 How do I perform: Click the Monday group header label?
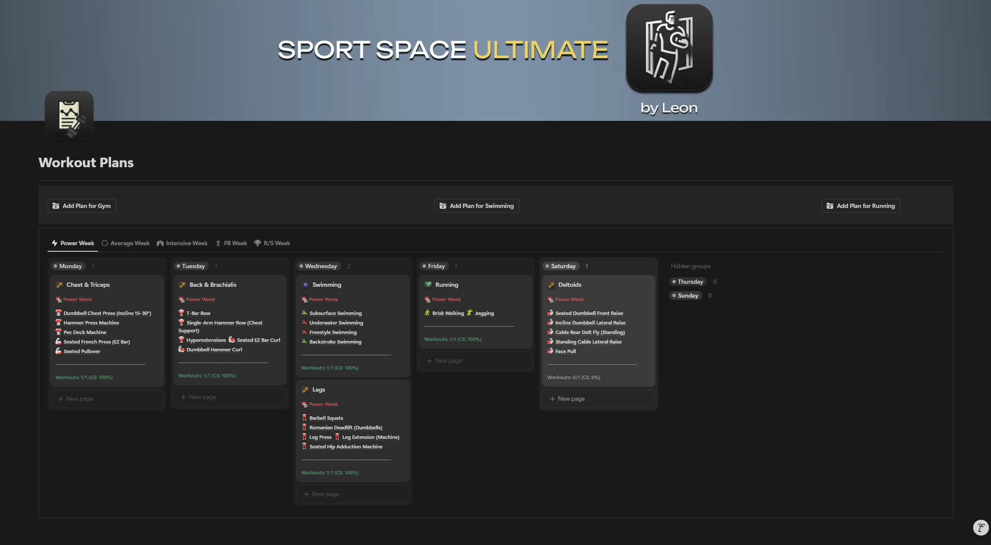[x=70, y=266]
